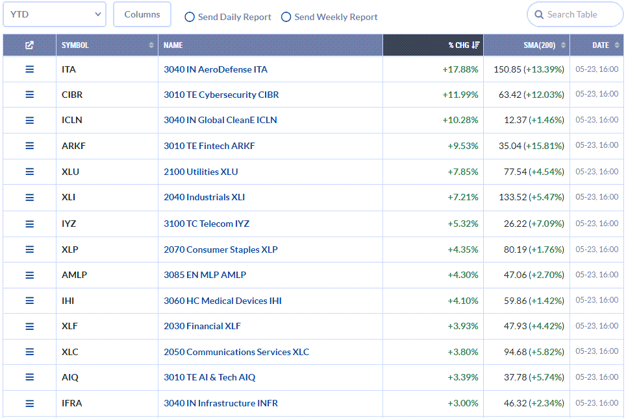Select Send Weekly Report option
626x418 pixels.
click(x=286, y=17)
